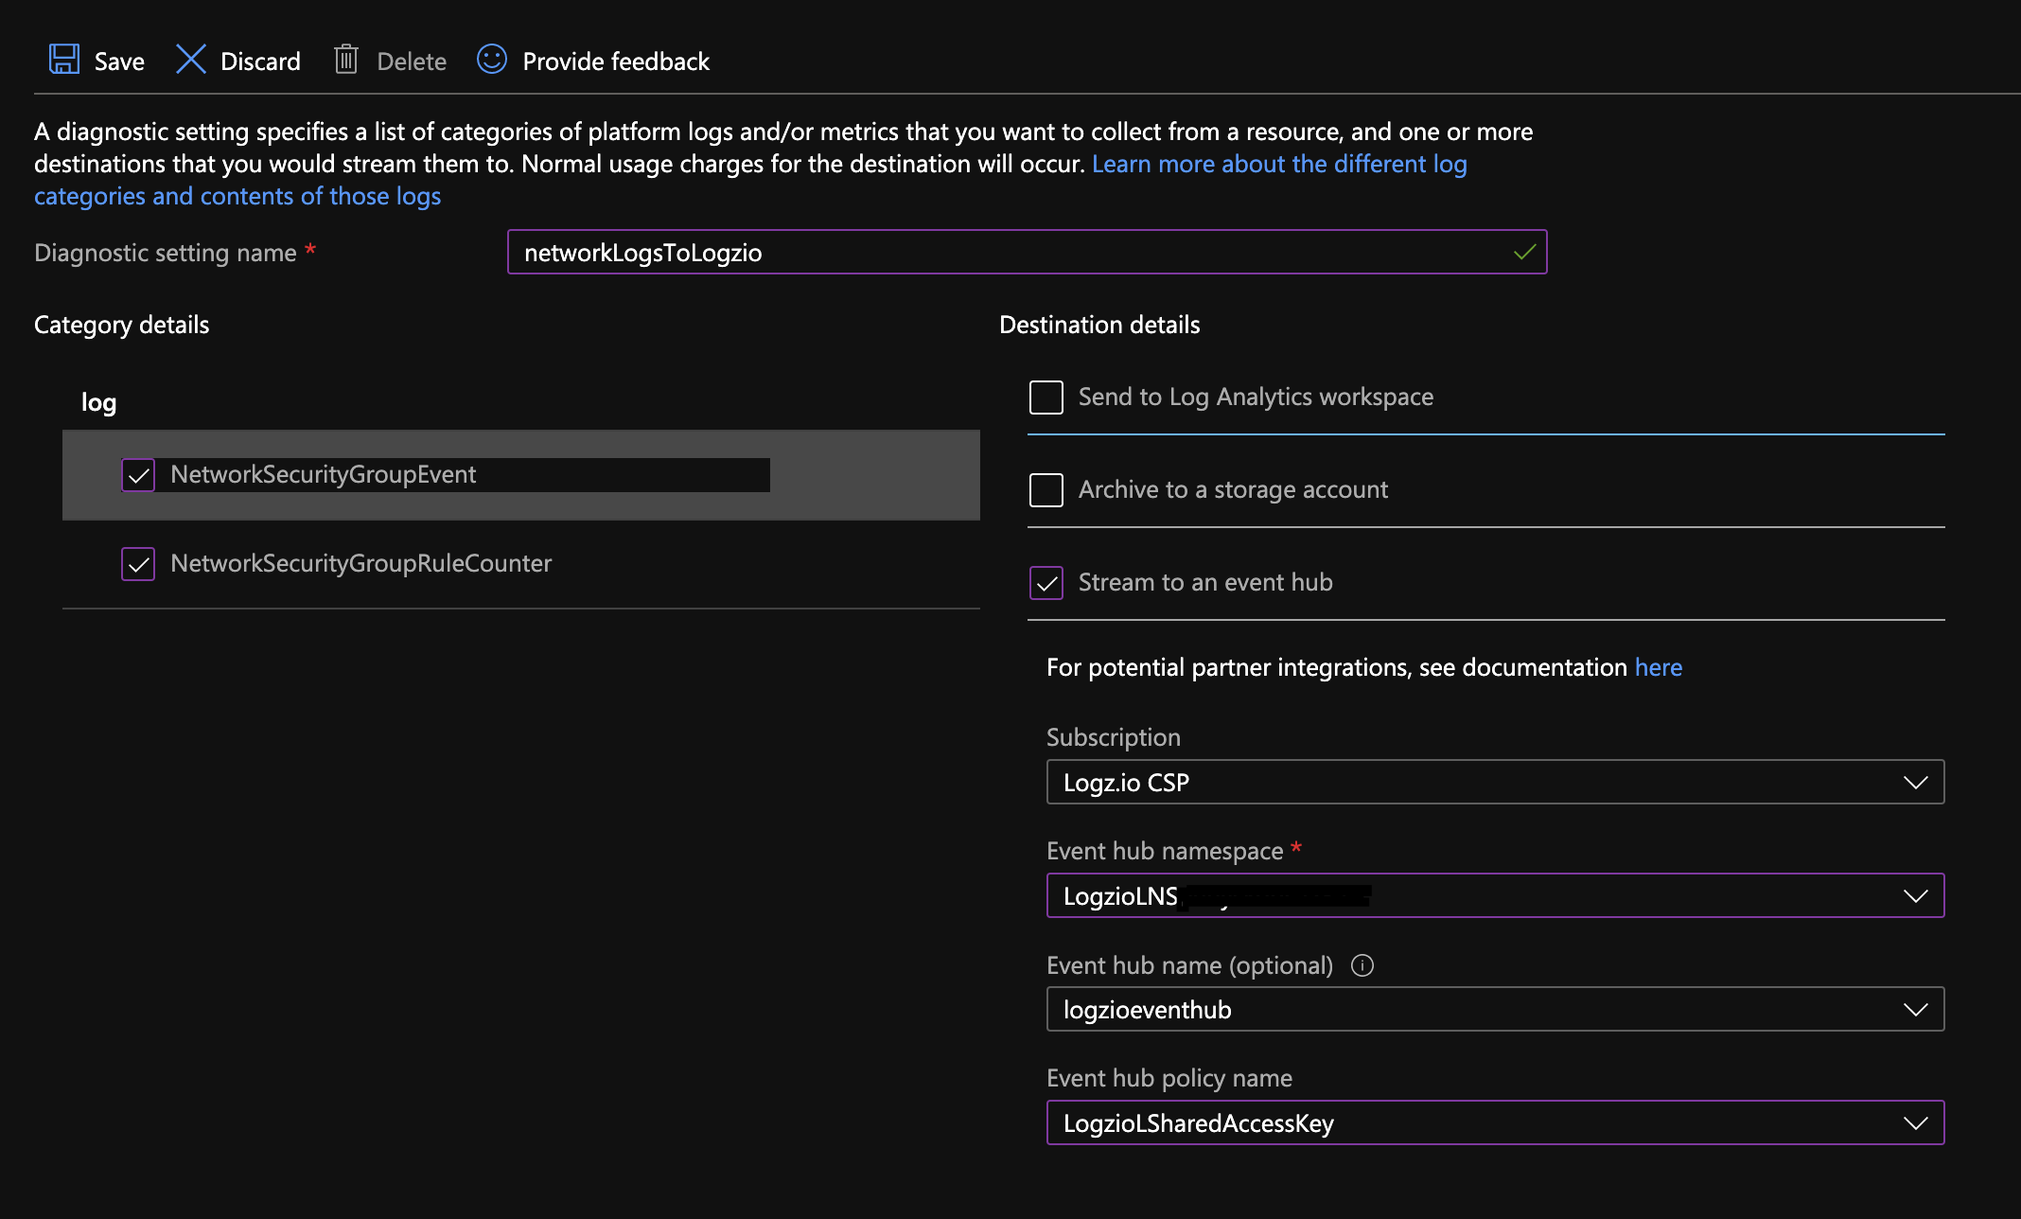The height and width of the screenshot is (1219, 2021).
Task: Click the Send to Log Analytics workspace label
Action: click(1256, 397)
